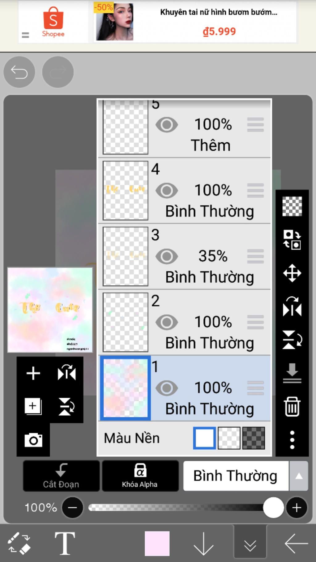Select the move layer arrows icon

point(292,273)
